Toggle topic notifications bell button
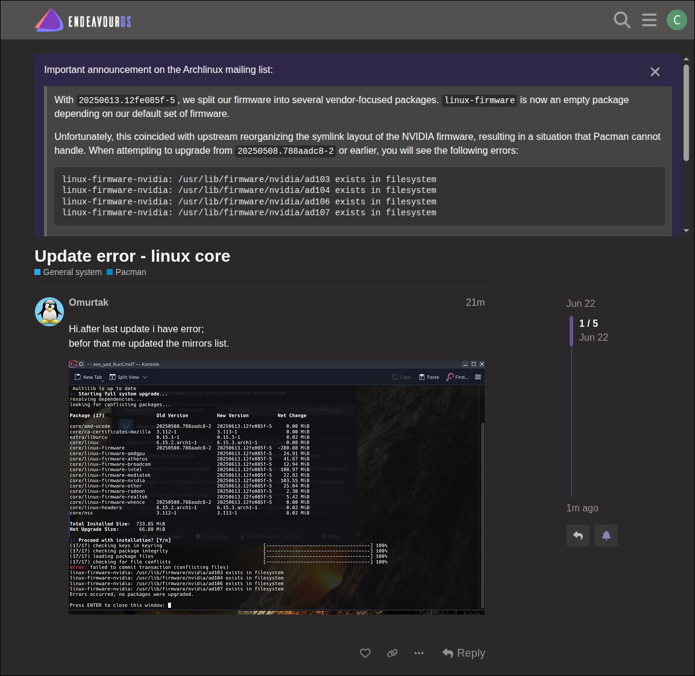Viewport: 695px width, 676px height. pos(606,535)
